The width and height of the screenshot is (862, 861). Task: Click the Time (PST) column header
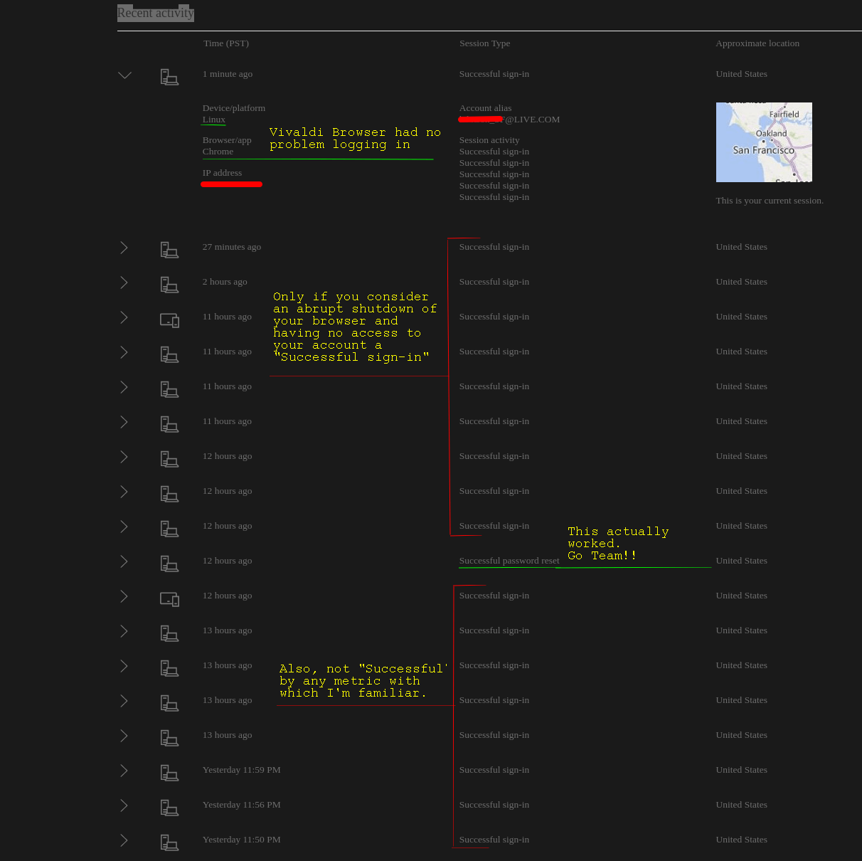point(226,43)
